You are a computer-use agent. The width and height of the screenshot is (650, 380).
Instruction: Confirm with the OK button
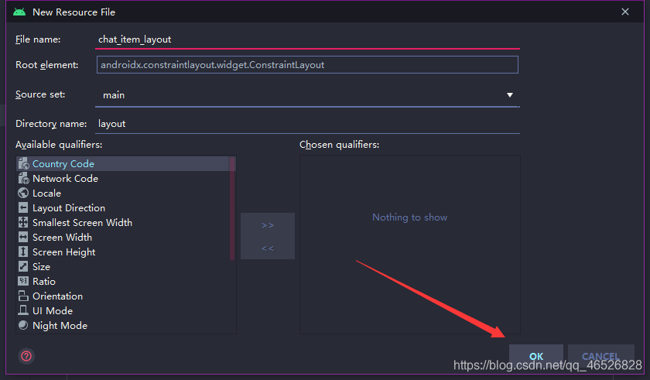click(x=536, y=356)
